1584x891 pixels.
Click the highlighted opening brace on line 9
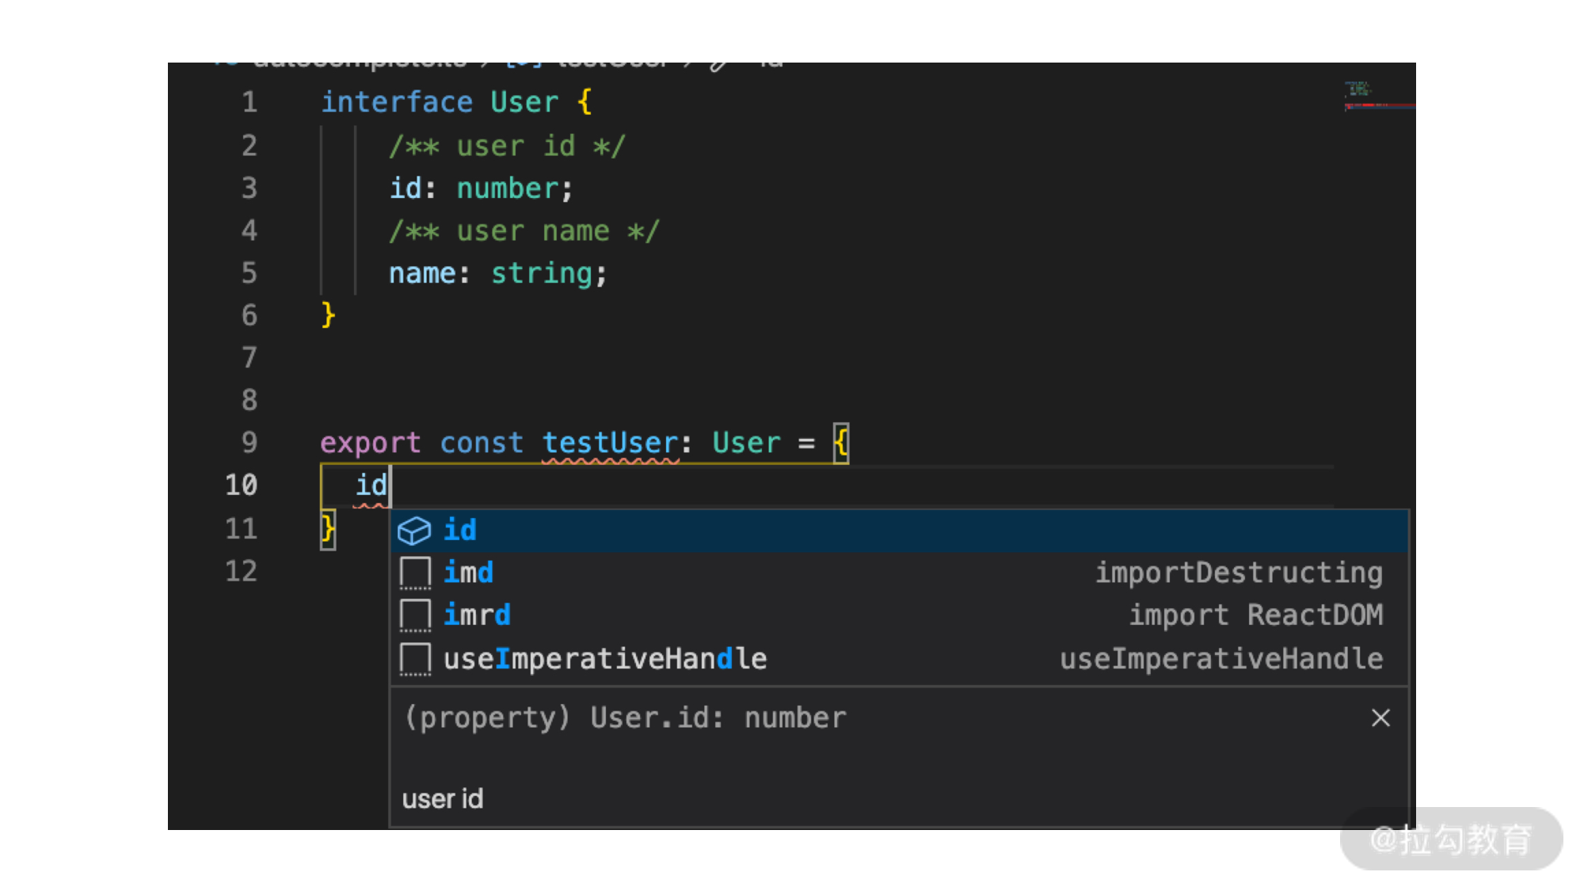pos(841,443)
